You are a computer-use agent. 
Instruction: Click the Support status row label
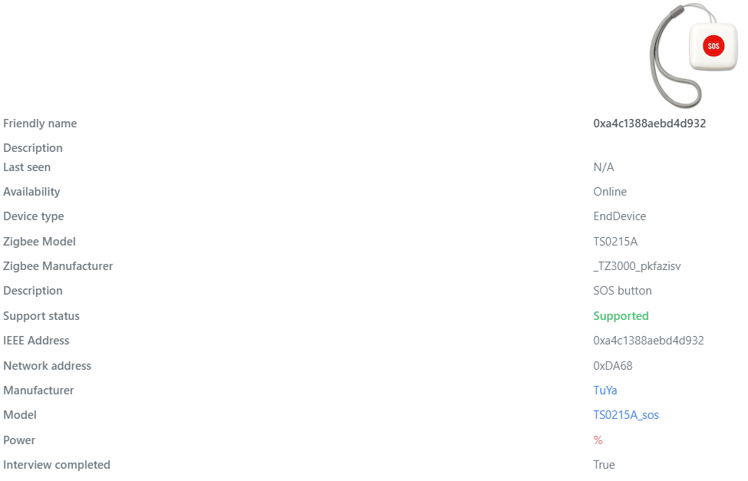(41, 315)
